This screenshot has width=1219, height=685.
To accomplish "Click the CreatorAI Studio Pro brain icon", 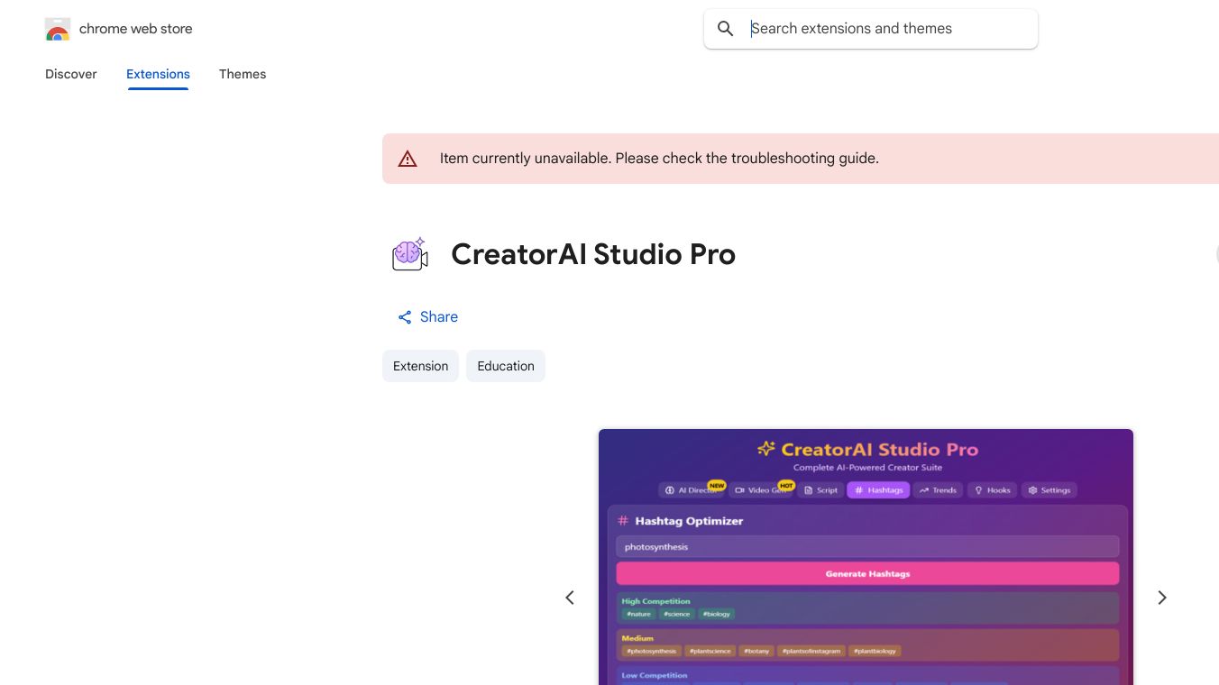I will (409, 254).
